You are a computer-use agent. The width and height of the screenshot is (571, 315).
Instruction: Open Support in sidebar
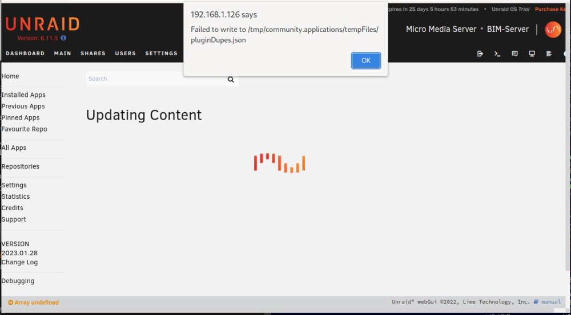pos(14,219)
